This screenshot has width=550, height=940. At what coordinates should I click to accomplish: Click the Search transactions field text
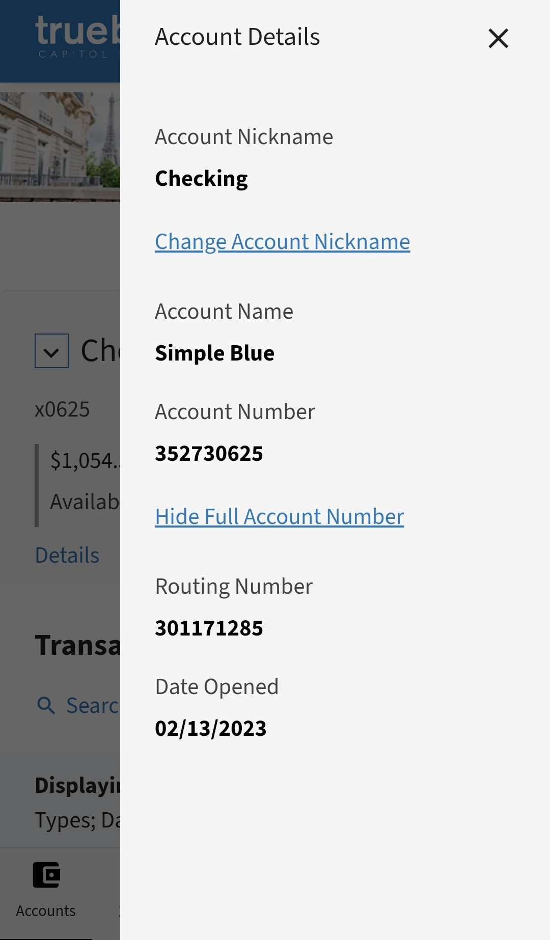[92, 706]
